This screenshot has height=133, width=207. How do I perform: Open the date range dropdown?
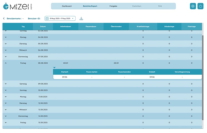click(x=73, y=19)
